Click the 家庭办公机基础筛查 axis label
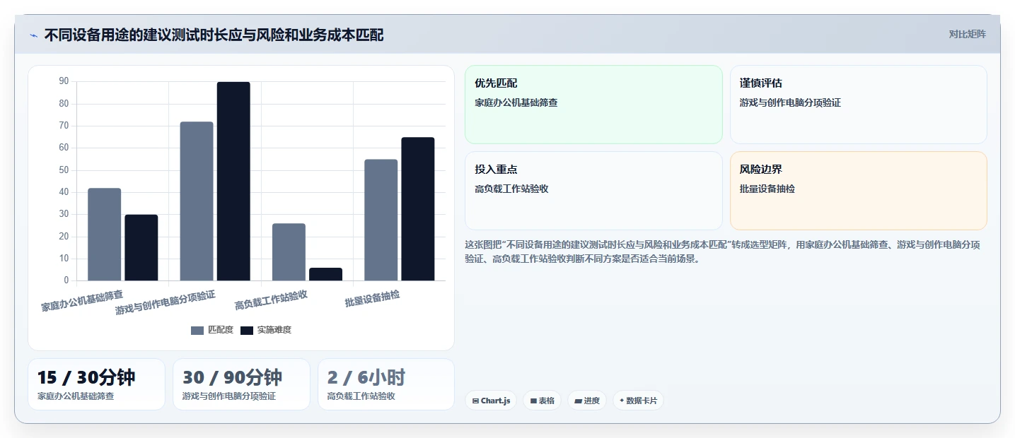This screenshot has width=1015, height=438. [82, 301]
